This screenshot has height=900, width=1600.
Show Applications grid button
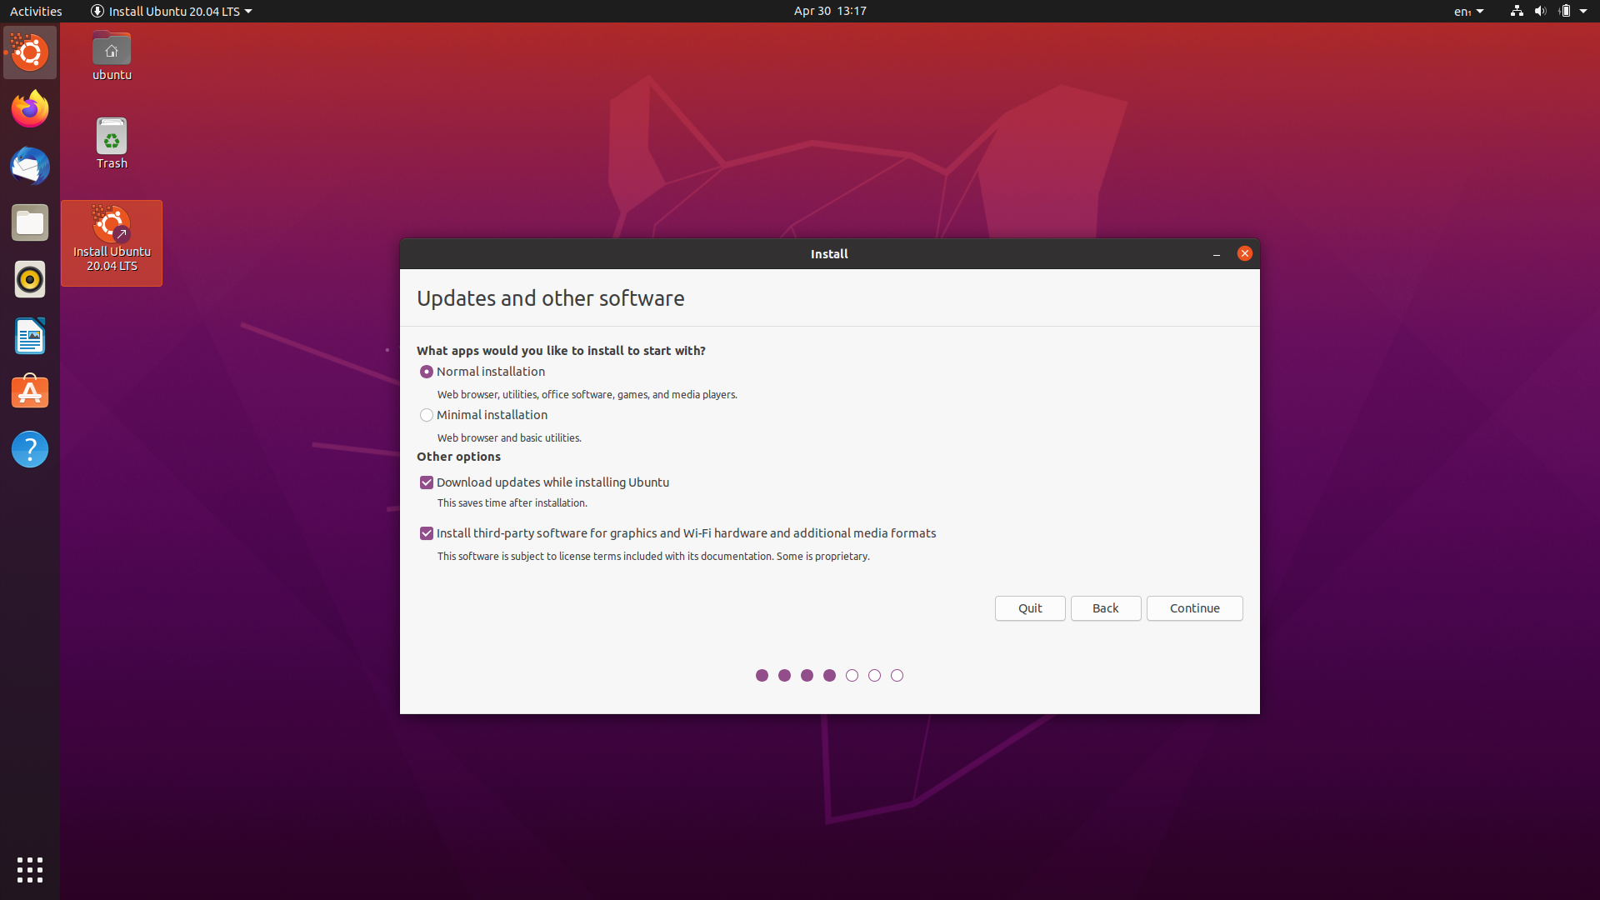(x=30, y=869)
